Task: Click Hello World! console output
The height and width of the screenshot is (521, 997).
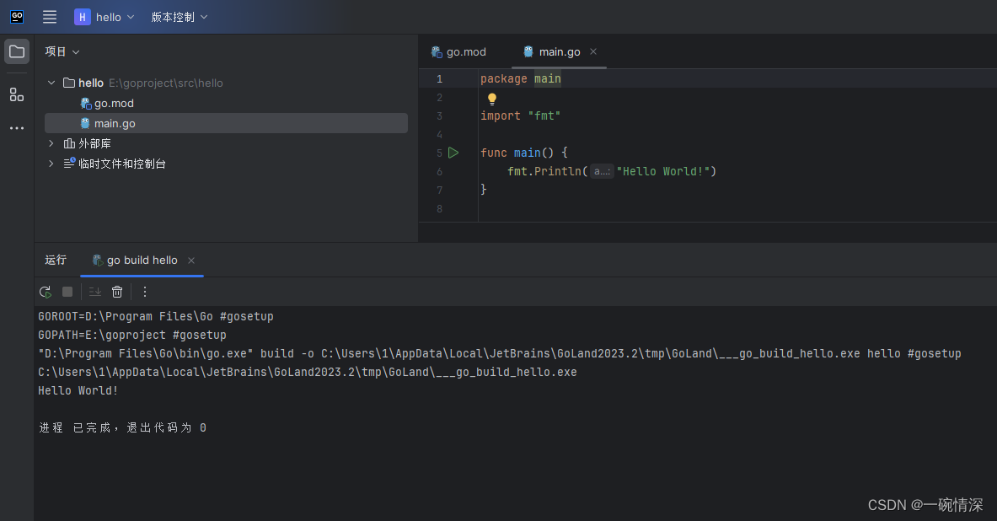Action: 78,390
